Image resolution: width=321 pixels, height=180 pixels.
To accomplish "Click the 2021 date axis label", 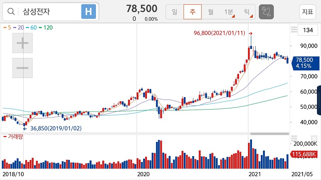I will (x=255, y=174).
